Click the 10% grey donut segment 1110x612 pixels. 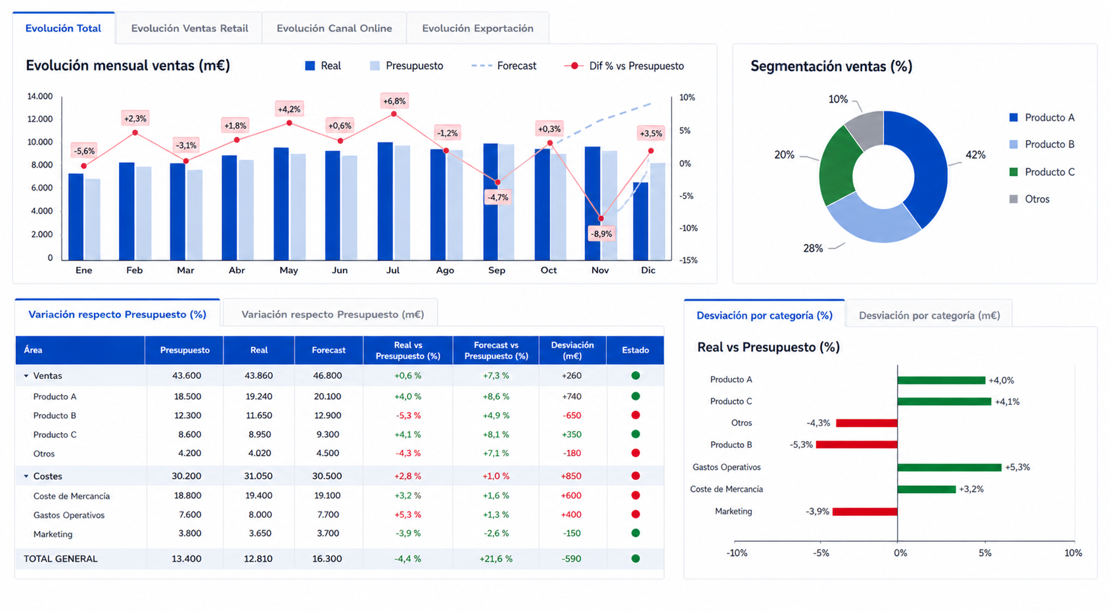coord(867,128)
